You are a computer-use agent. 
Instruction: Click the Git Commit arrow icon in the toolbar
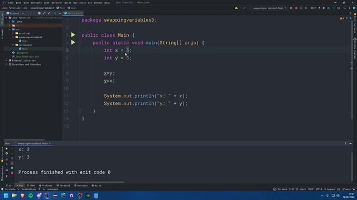click(324, 8)
